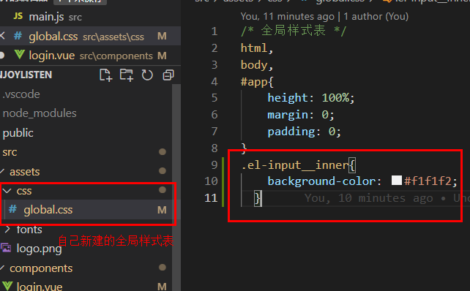Viewport: 470px width, 291px height.
Task: Open login.vue src\components in open editors
Action: tap(90, 56)
